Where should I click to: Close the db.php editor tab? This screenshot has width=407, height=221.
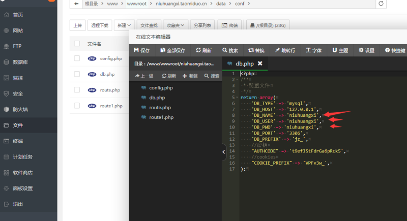point(260,64)
